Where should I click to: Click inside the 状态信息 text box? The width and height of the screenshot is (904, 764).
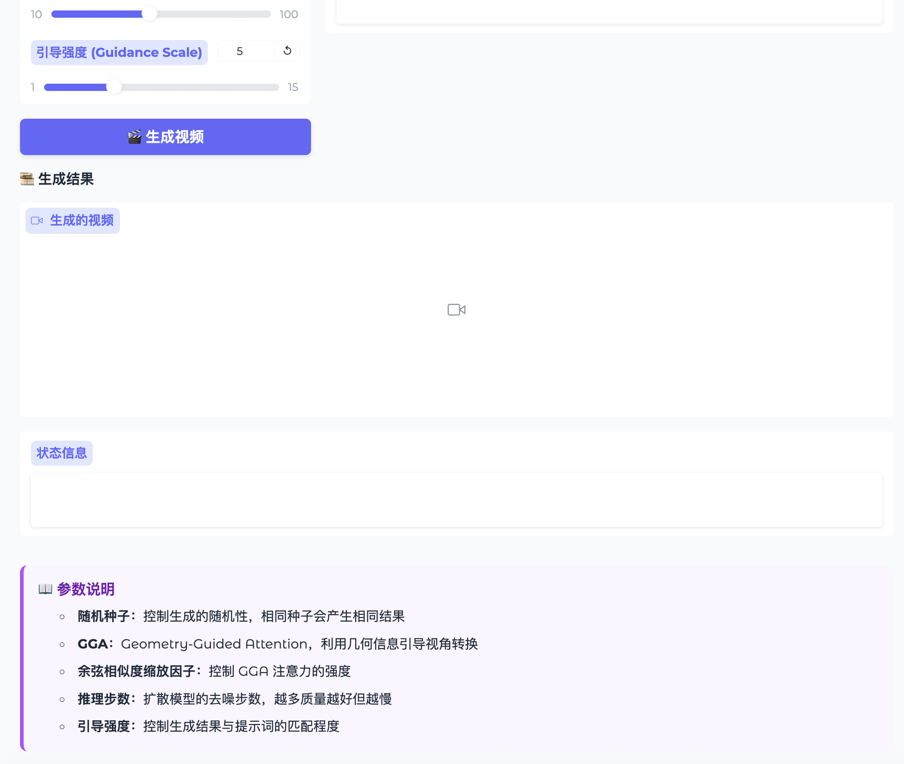456,500
